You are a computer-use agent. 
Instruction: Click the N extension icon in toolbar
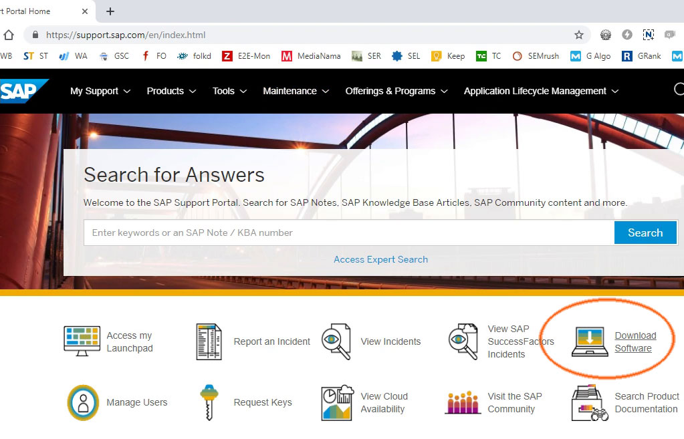(649, 35)
